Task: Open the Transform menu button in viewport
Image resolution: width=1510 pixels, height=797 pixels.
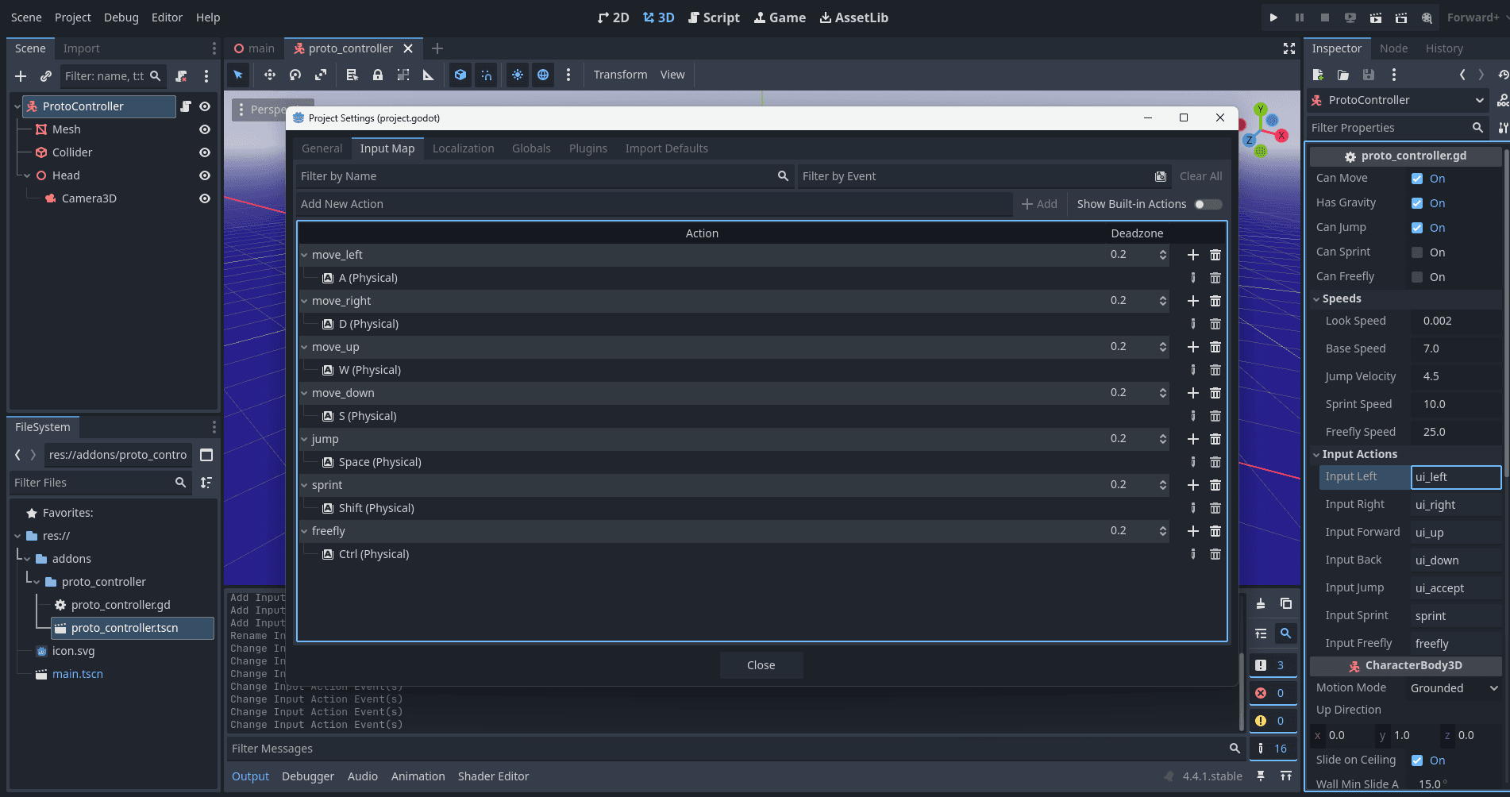Action: point(620,75)
